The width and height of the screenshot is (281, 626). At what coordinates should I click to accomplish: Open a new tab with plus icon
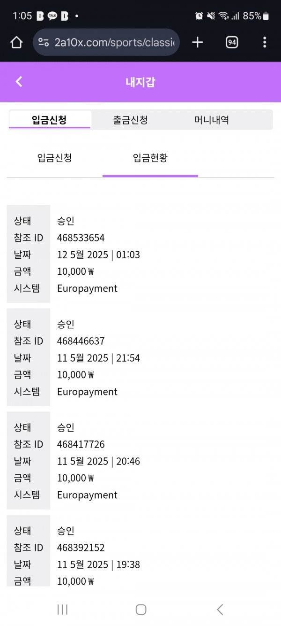(198, 43)
